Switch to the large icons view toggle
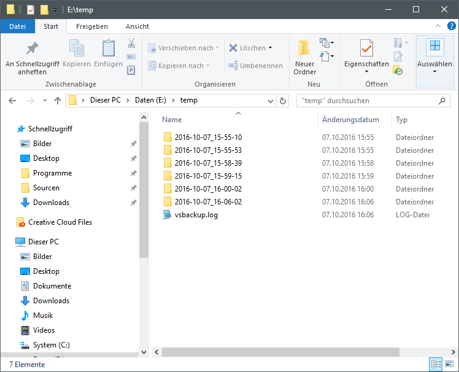The height and width of the screenshot is (372, 459). tap(449, 365)
